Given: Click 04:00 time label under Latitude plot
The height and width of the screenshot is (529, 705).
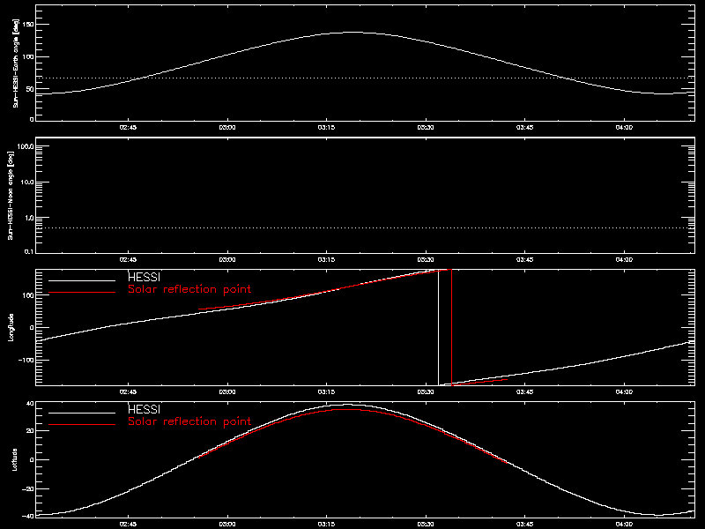Looking at the screenshot, I should [624, 525].
